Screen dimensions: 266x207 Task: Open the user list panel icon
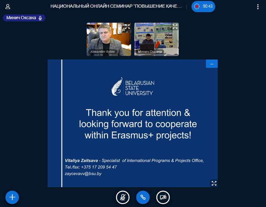point(8,6)
